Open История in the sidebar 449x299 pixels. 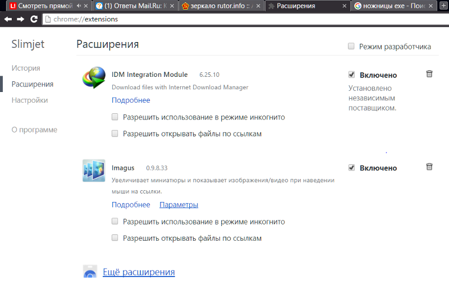point(26,68)
